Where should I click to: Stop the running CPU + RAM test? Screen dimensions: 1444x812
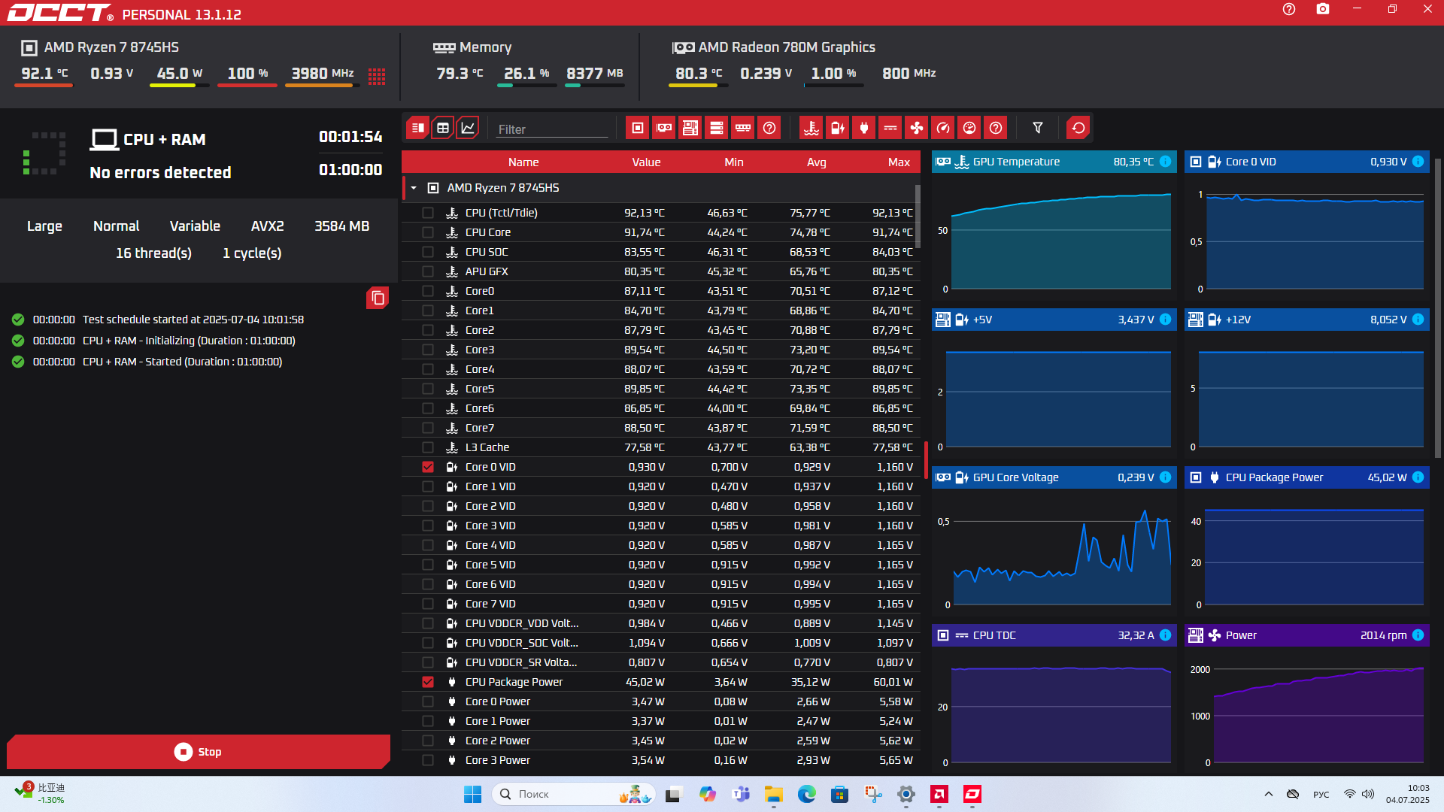coord(198,752)
